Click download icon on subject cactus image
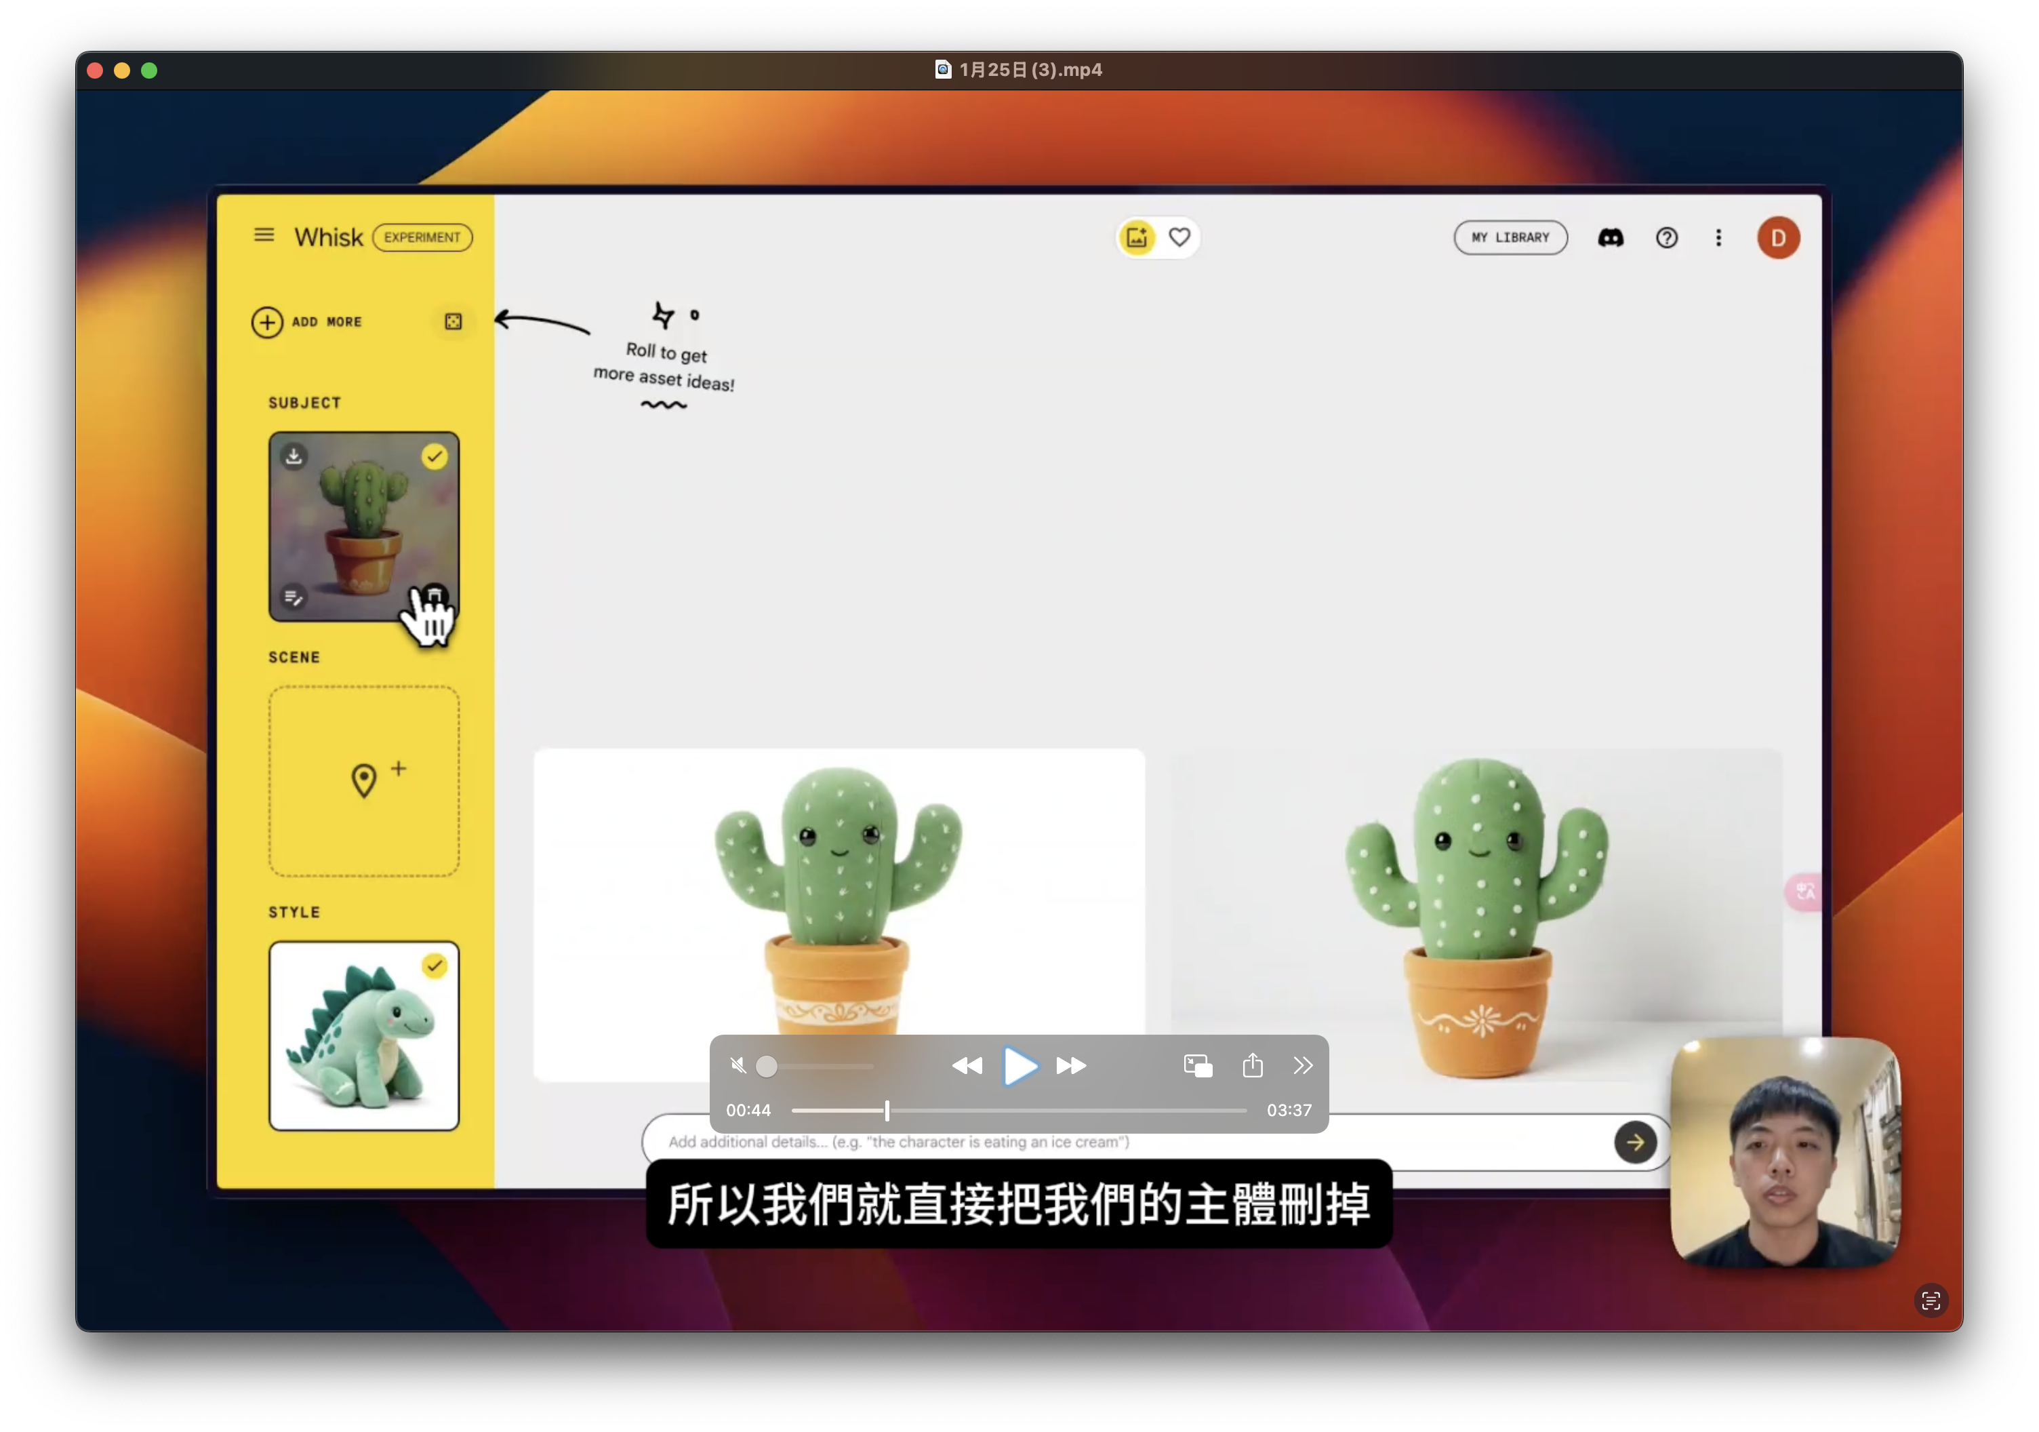The height and width of the screenshot is (1432, 2039). coord(294,456)
